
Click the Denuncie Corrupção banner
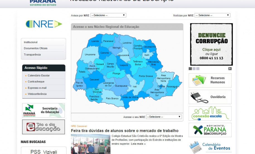[212, 44]
